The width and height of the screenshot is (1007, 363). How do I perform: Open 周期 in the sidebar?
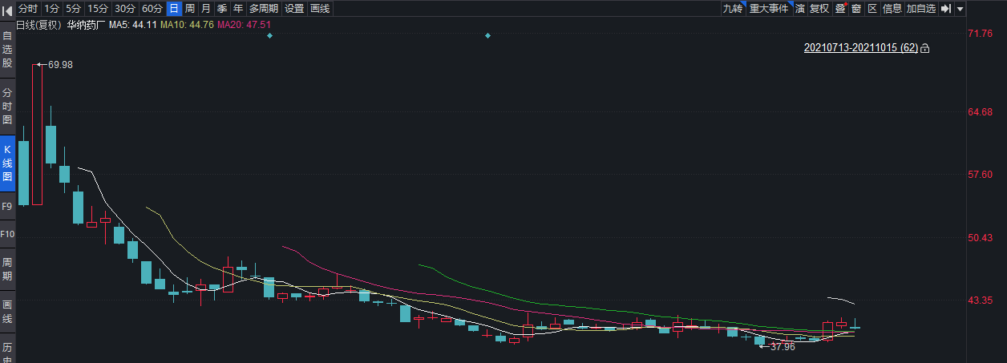[x=7, y=269]
